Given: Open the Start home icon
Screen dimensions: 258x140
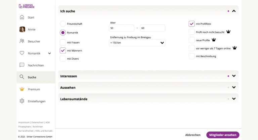Looking at the screenshot, I should click(x=22, y=17).
